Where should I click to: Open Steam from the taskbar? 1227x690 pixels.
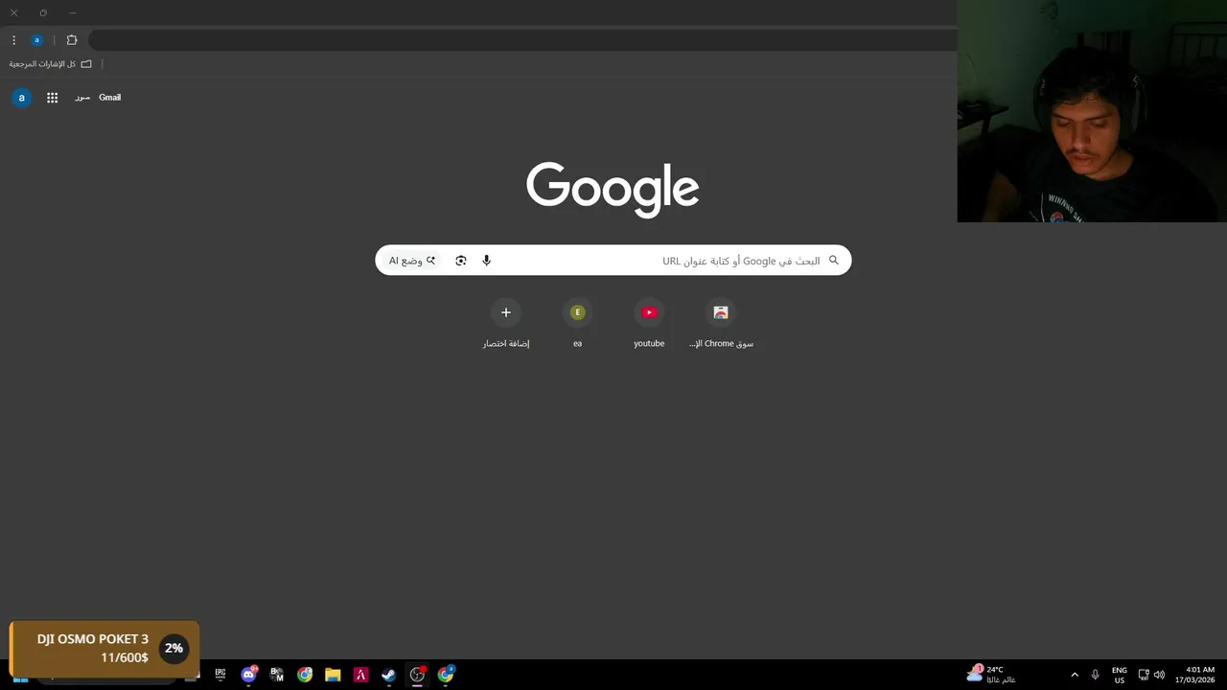(388, 675)
